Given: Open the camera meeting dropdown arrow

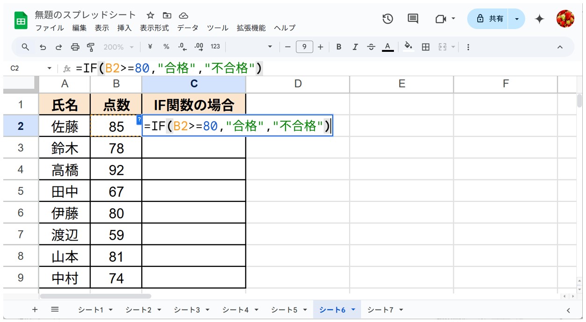Looking at the screenshot, I should 453,19.
